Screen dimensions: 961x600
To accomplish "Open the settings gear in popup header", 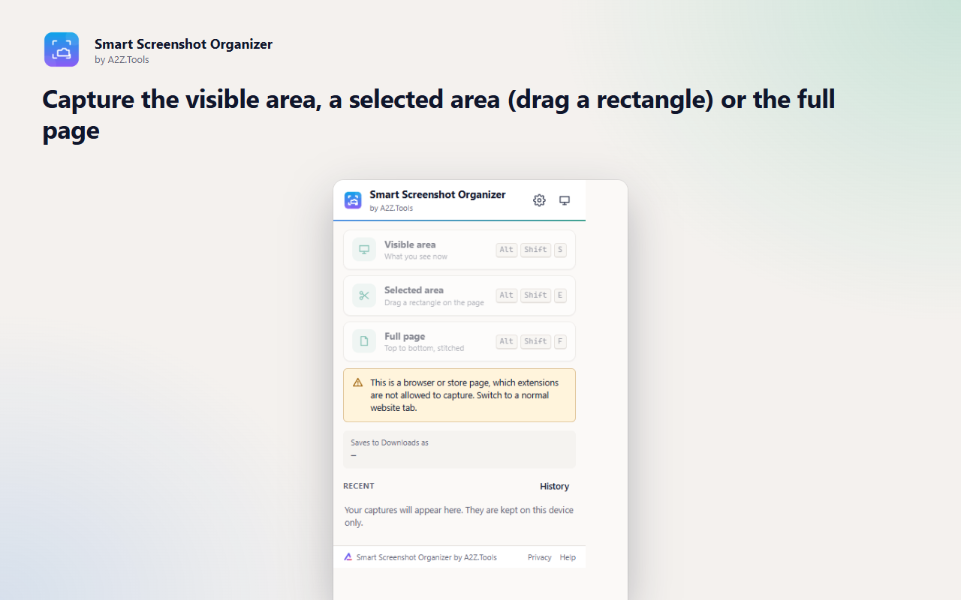I will 539,200.
